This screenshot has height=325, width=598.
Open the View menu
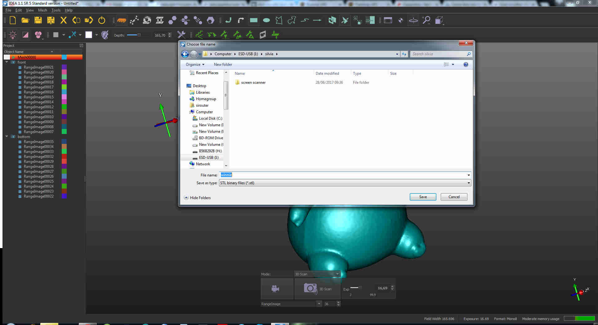tap(30, 10)
